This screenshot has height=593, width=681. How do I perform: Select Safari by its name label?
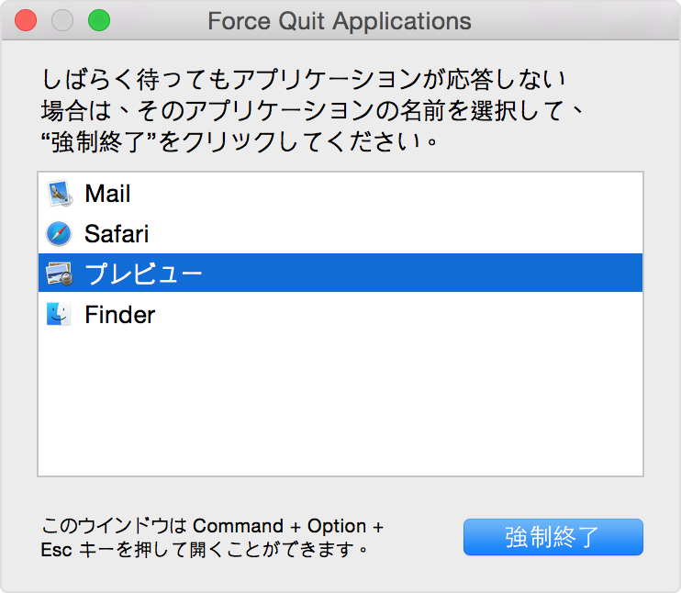(x=117, y=234)
